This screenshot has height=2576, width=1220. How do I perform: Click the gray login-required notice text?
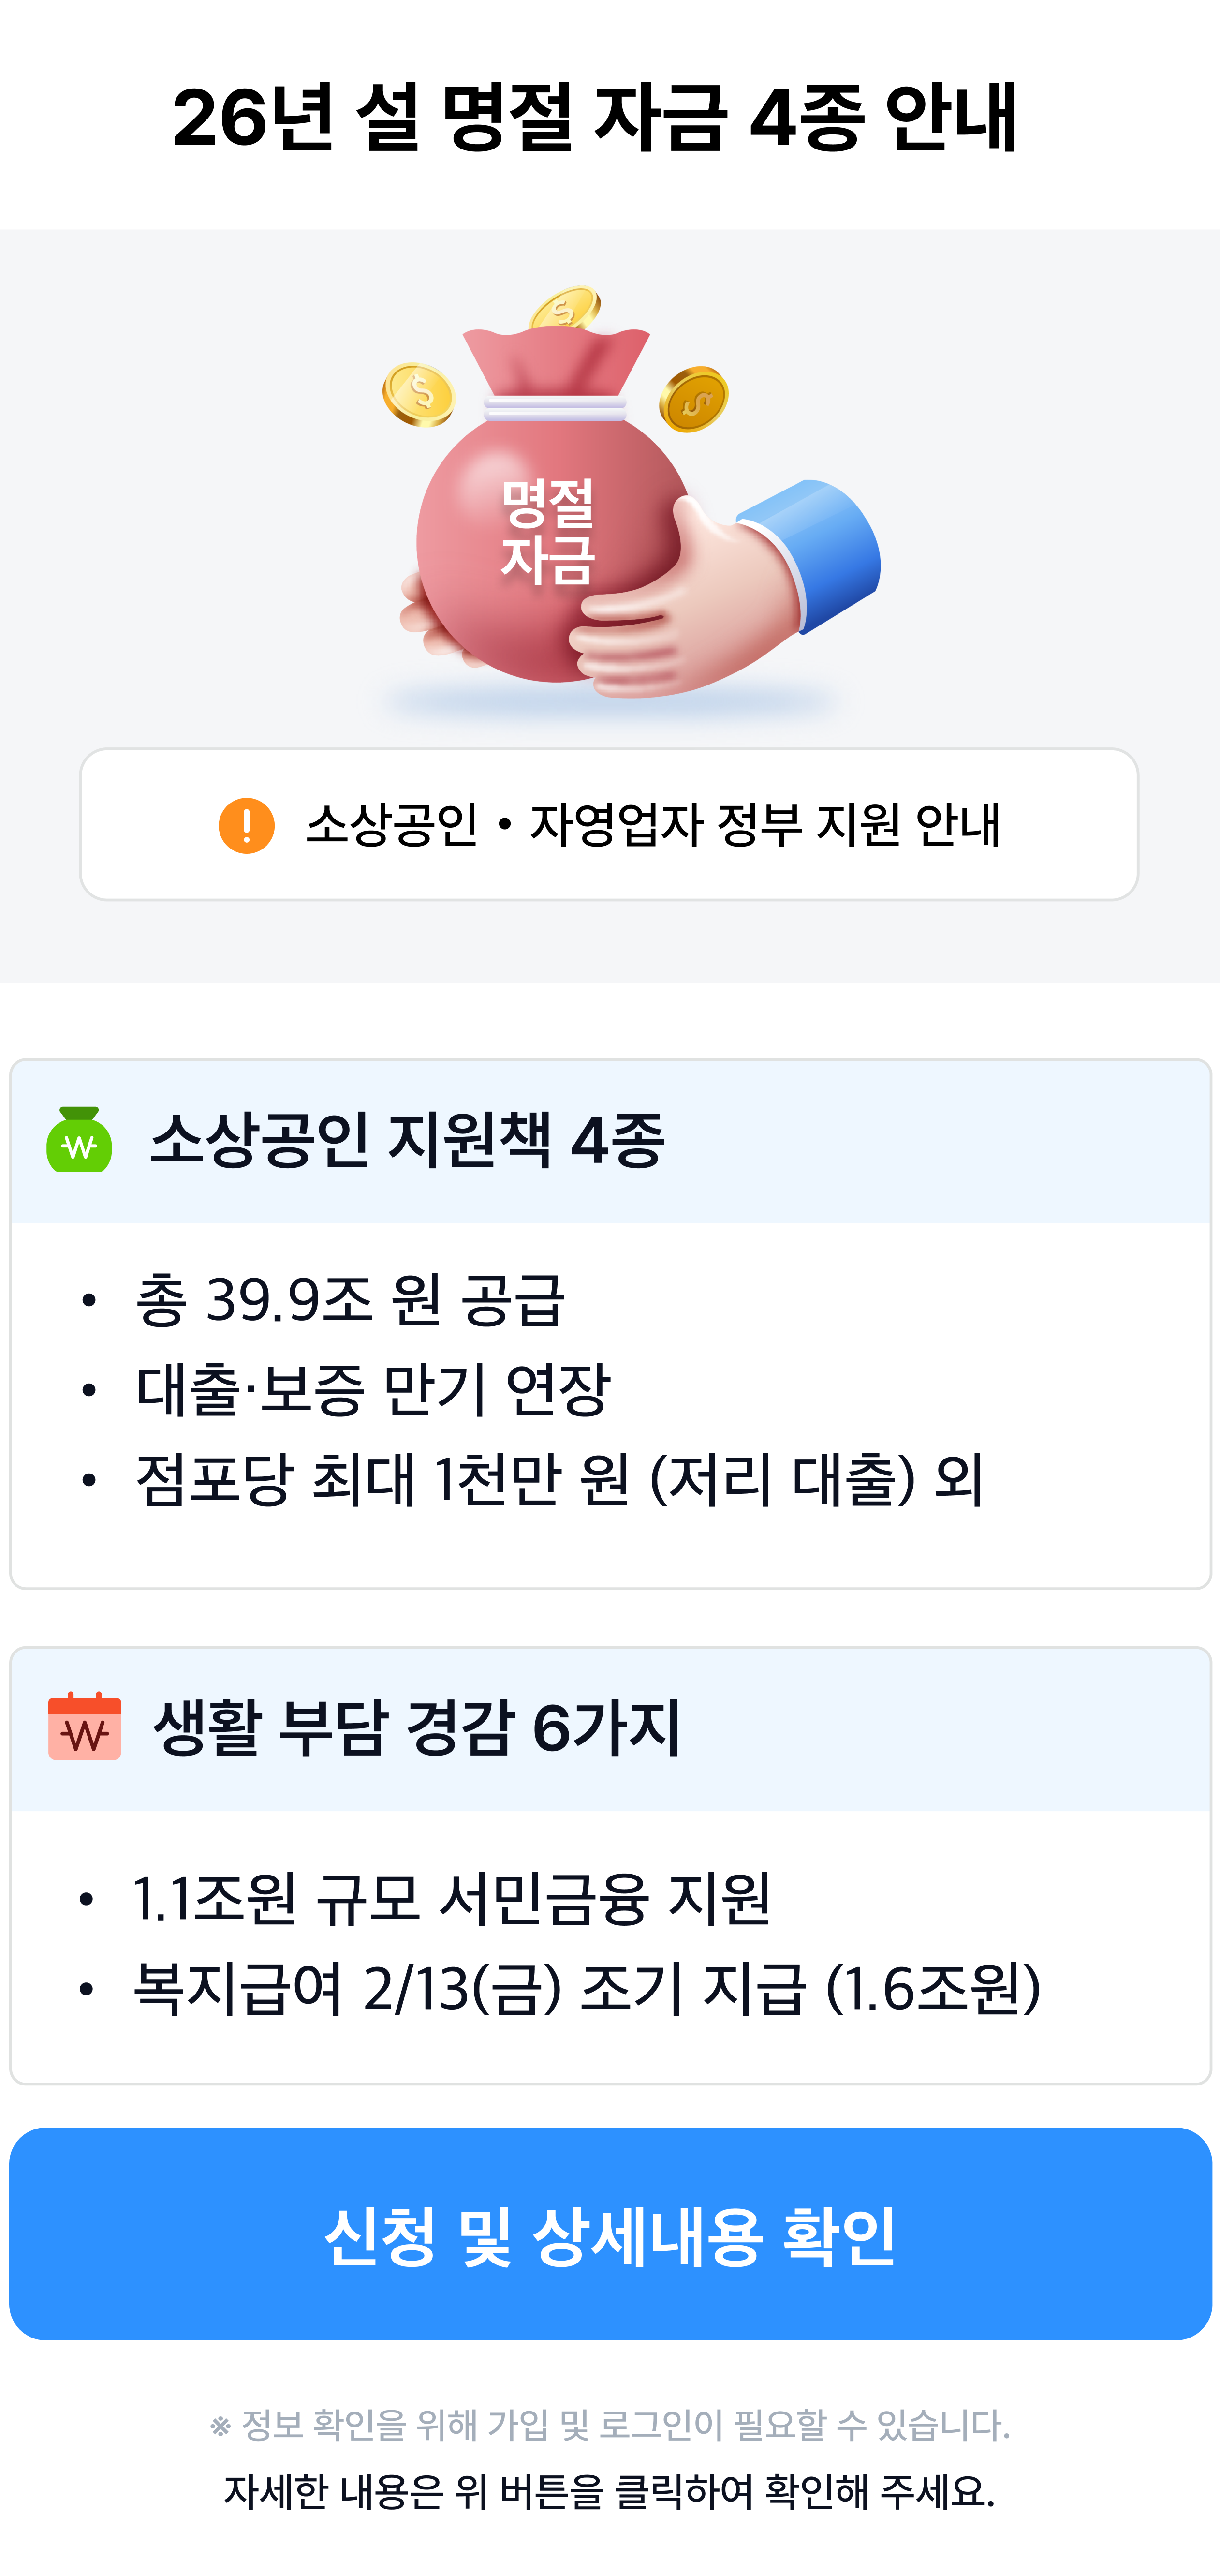(x=609, y=2425)
